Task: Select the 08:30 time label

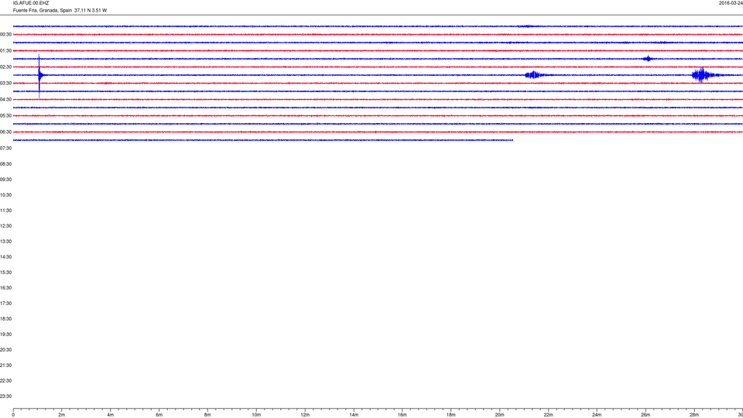Action: (5, 164)
